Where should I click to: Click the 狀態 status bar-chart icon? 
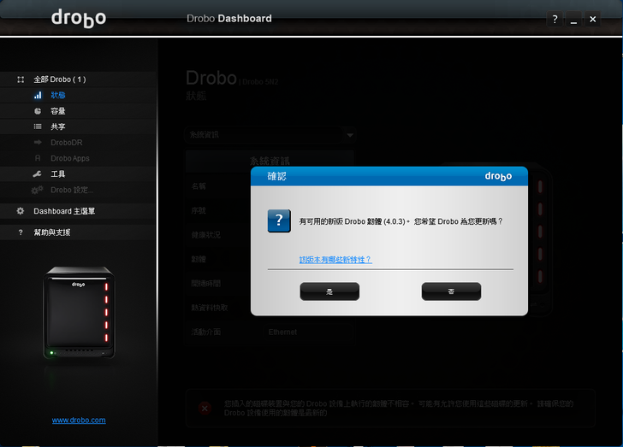coord(38,95)
